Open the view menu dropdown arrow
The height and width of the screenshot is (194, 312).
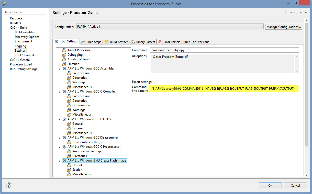[306, 13]
